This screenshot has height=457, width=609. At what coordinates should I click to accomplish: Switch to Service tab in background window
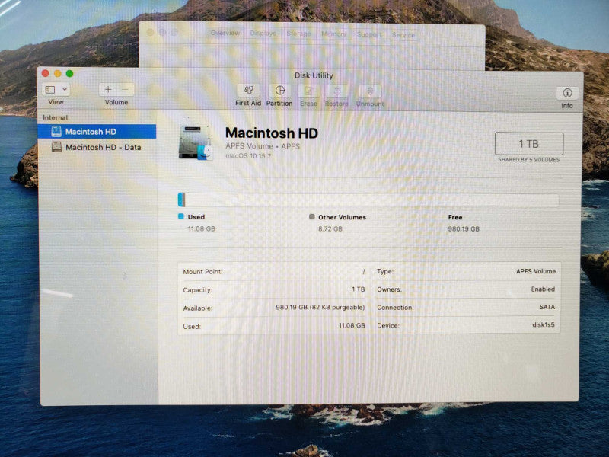coord(403,35)
